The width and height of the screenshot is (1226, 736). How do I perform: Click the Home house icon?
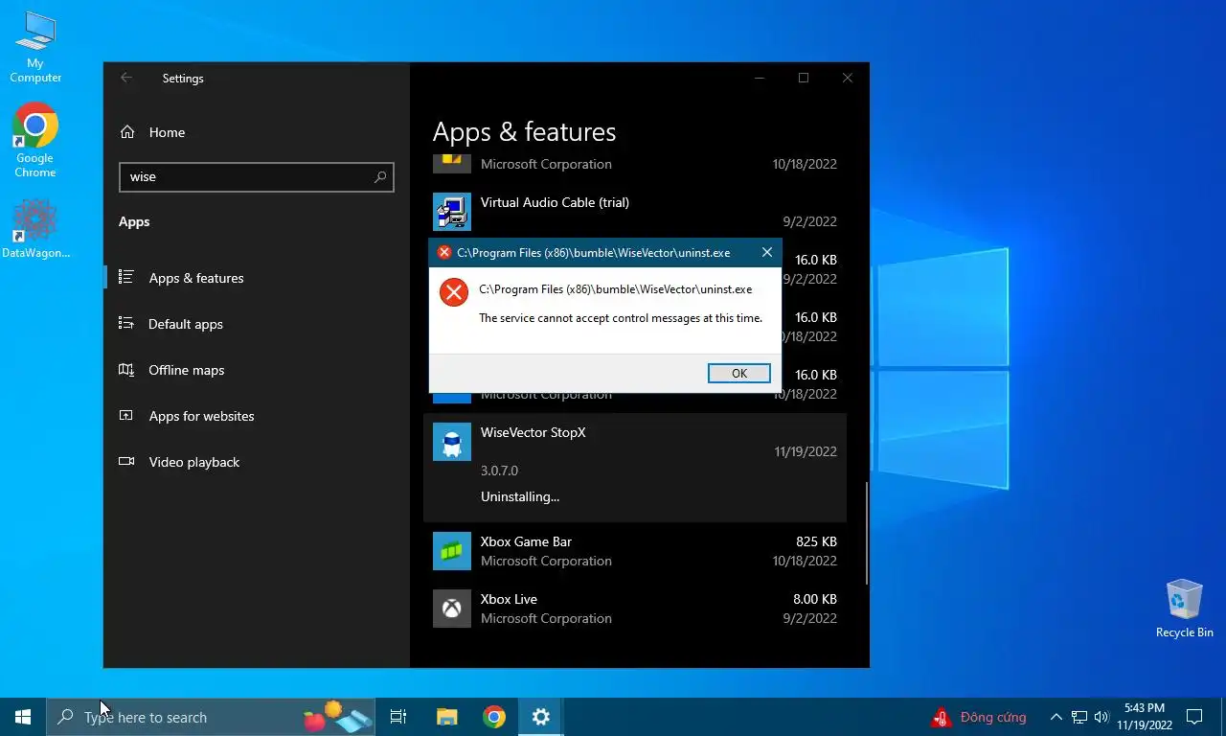(x=126, y=132)
